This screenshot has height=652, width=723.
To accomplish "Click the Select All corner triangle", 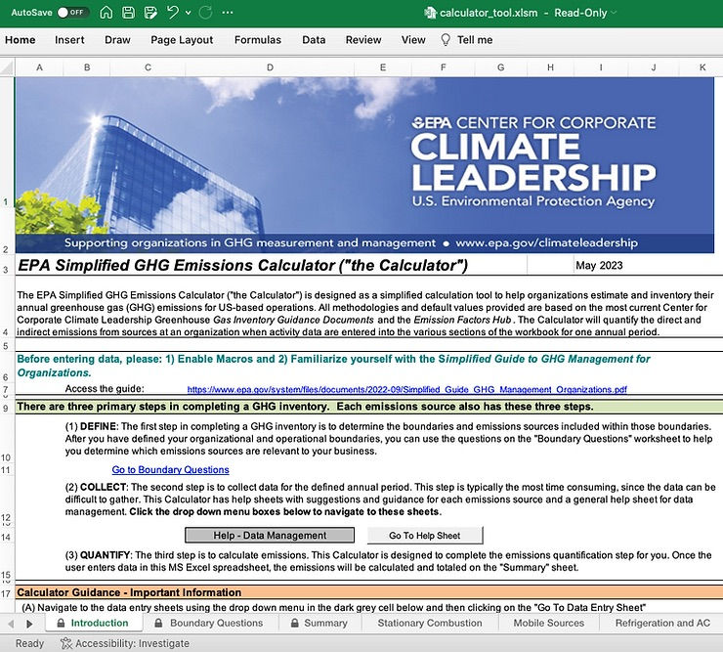I will coord(7,67).
